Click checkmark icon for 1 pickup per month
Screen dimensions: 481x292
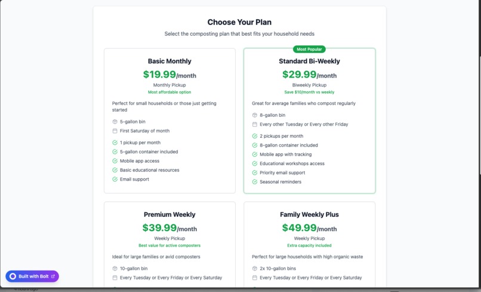tap(115, 143)
